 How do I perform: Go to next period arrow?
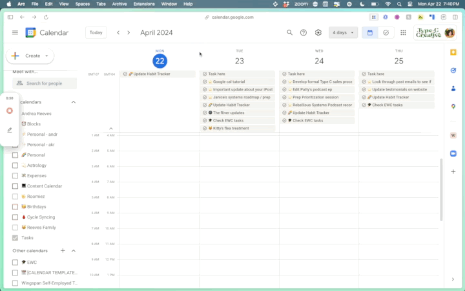click(129, 32)
